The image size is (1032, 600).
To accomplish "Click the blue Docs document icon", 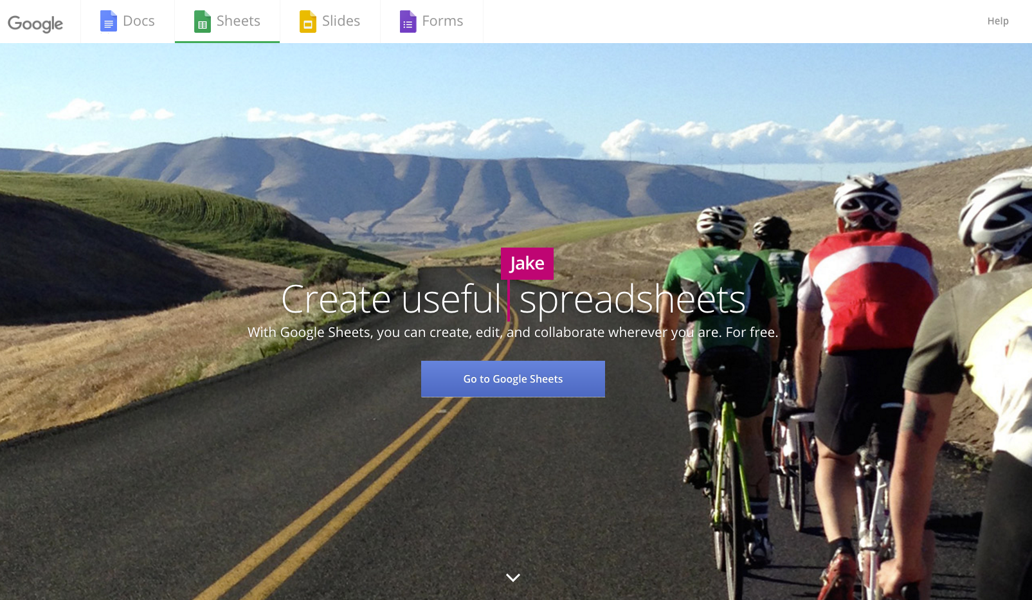I will pyautogui.click(x=108, y=21).
